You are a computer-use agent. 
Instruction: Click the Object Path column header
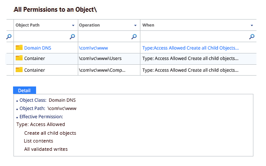pyautogui.click(x=46, y=25)
